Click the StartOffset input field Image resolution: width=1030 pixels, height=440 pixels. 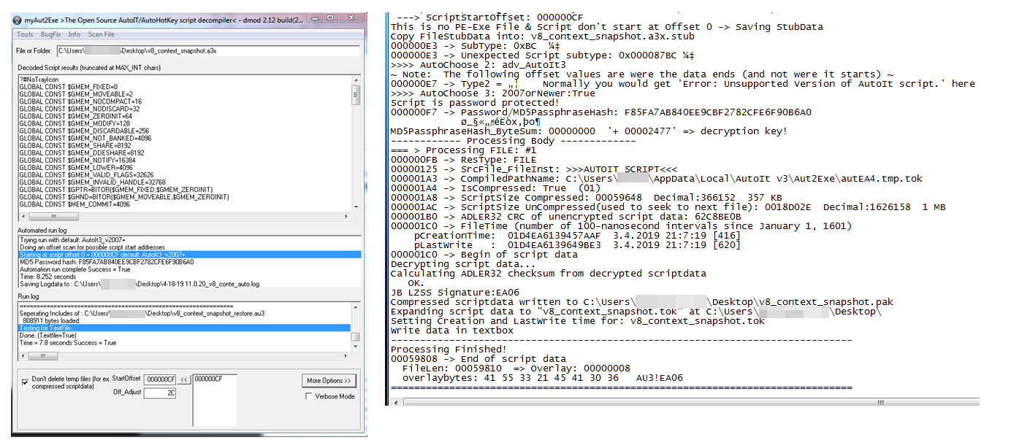[x=160, y=379]
